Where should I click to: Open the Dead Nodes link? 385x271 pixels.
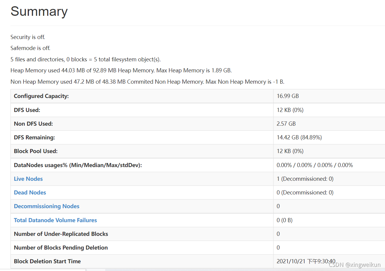pos(30,193)
